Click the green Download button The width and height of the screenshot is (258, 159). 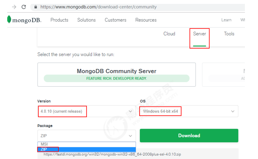pyautogui.click(x=189, y=136)
